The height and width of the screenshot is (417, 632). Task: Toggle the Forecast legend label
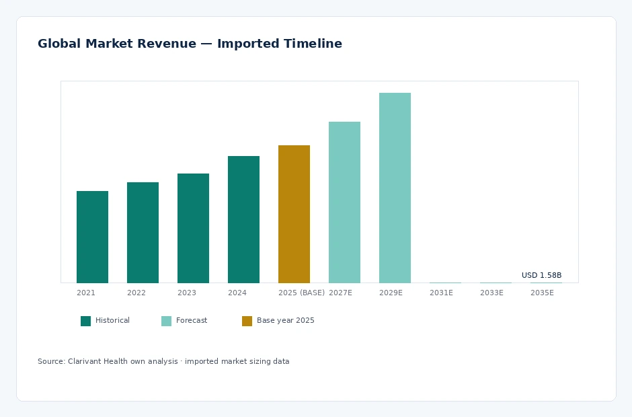192,320
